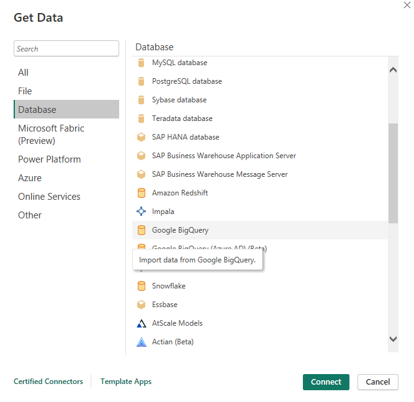This screenshot has height=402, width=414.
Task: Click the Snowflake connector icon
Action: pyautogui.click(x=142, y=286)
